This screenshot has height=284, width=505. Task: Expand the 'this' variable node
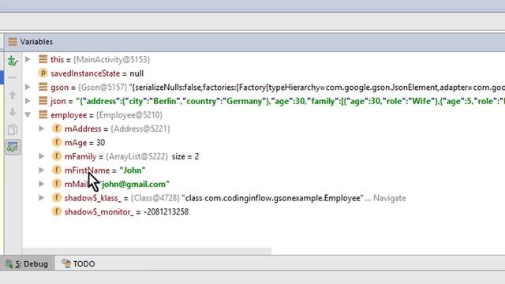(28, 59)
